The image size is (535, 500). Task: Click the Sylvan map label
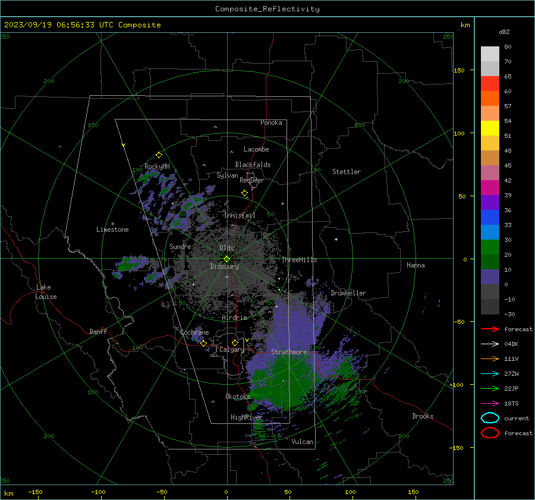[x=227, y=176]
